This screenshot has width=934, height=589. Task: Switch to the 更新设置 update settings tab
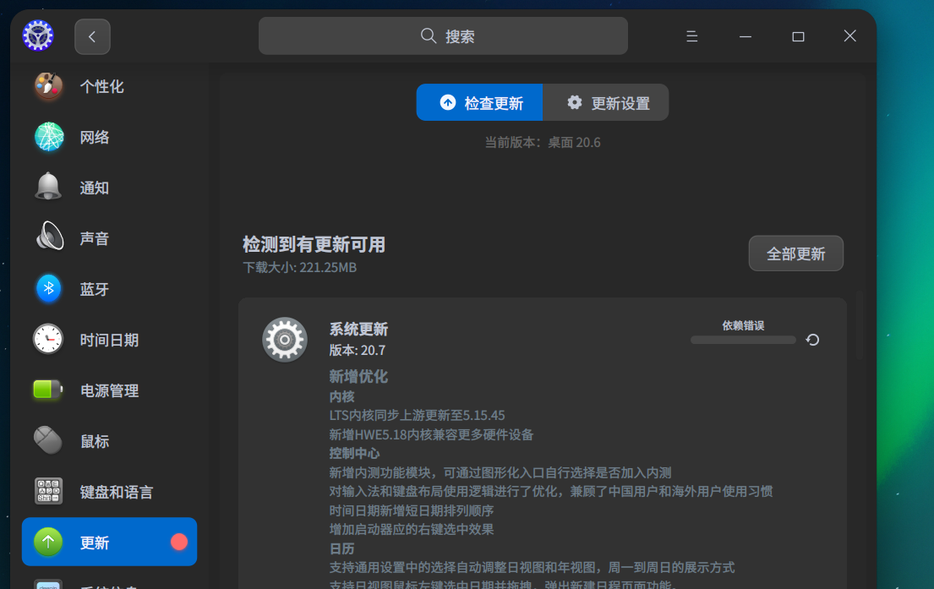coord(605,101)
